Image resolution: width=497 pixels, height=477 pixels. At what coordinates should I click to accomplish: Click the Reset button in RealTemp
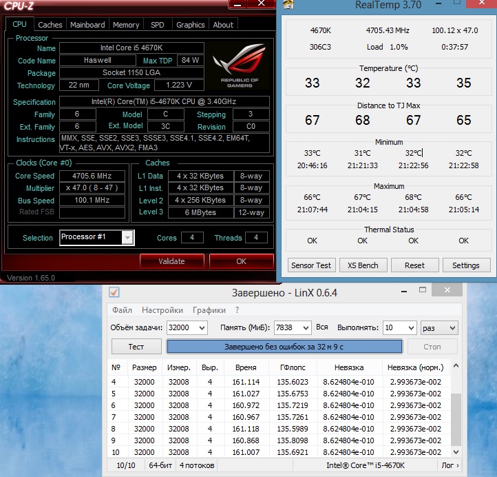click(414, 265)
